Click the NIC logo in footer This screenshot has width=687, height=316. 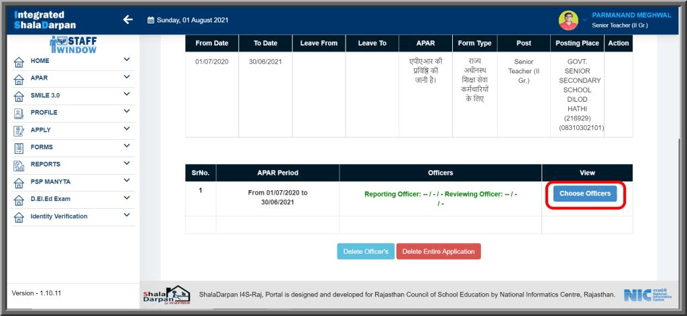coord(637,295)
